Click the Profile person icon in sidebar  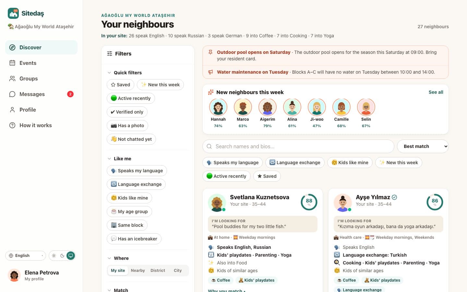12,110
